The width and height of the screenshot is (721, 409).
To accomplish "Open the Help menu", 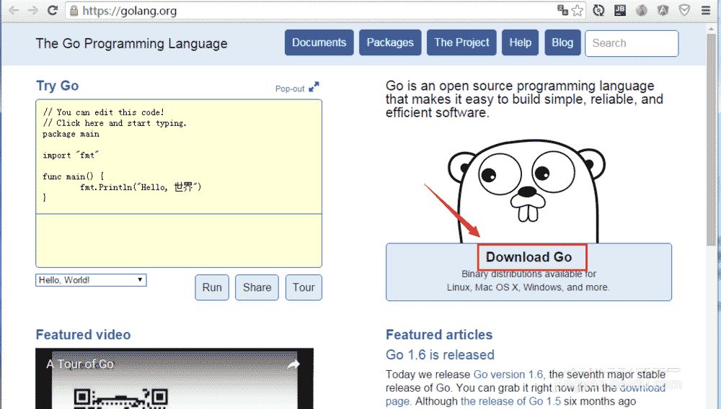I will point(520,42).
